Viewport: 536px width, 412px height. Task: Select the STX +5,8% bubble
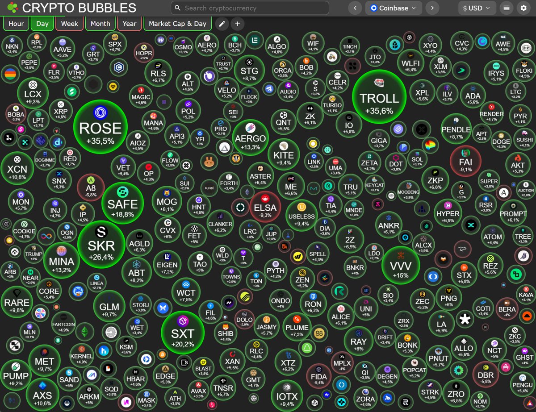click(464, 275)
